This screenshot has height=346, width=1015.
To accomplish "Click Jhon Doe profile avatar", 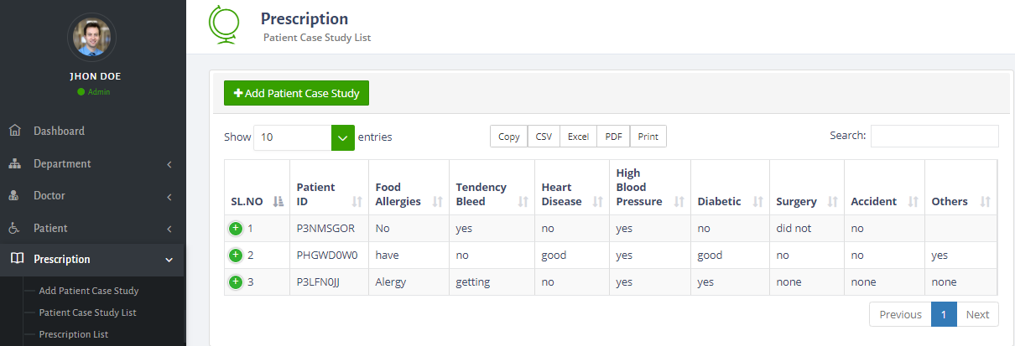I will [x=91, y=38].
